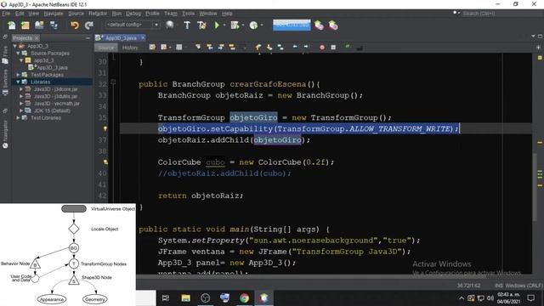Viewport: 544px width, 306px height.
Task: Click the shift line right arrow icon
Action: [x=306, y=47]
